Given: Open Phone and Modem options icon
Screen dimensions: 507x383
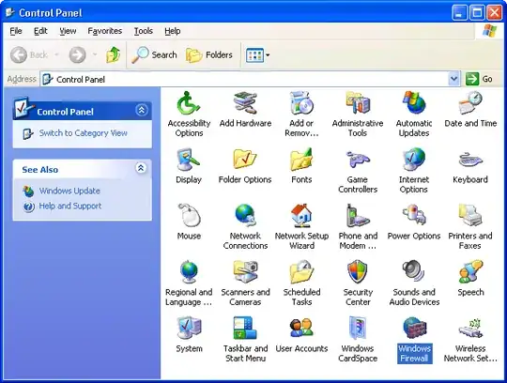Looking at the screenshot, I should [x=358, y=216].
